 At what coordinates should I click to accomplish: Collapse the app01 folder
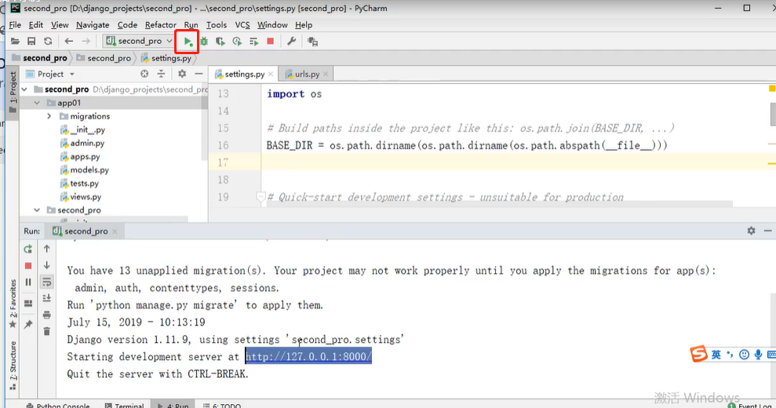37,103
